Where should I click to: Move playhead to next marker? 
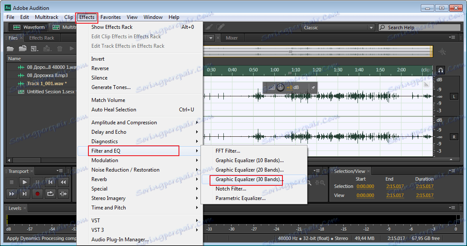click(x=25, y=194)
